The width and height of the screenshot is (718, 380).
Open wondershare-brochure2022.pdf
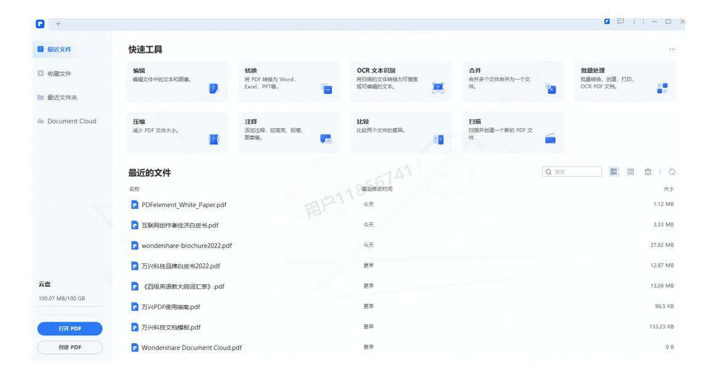(x=186, y=246)
